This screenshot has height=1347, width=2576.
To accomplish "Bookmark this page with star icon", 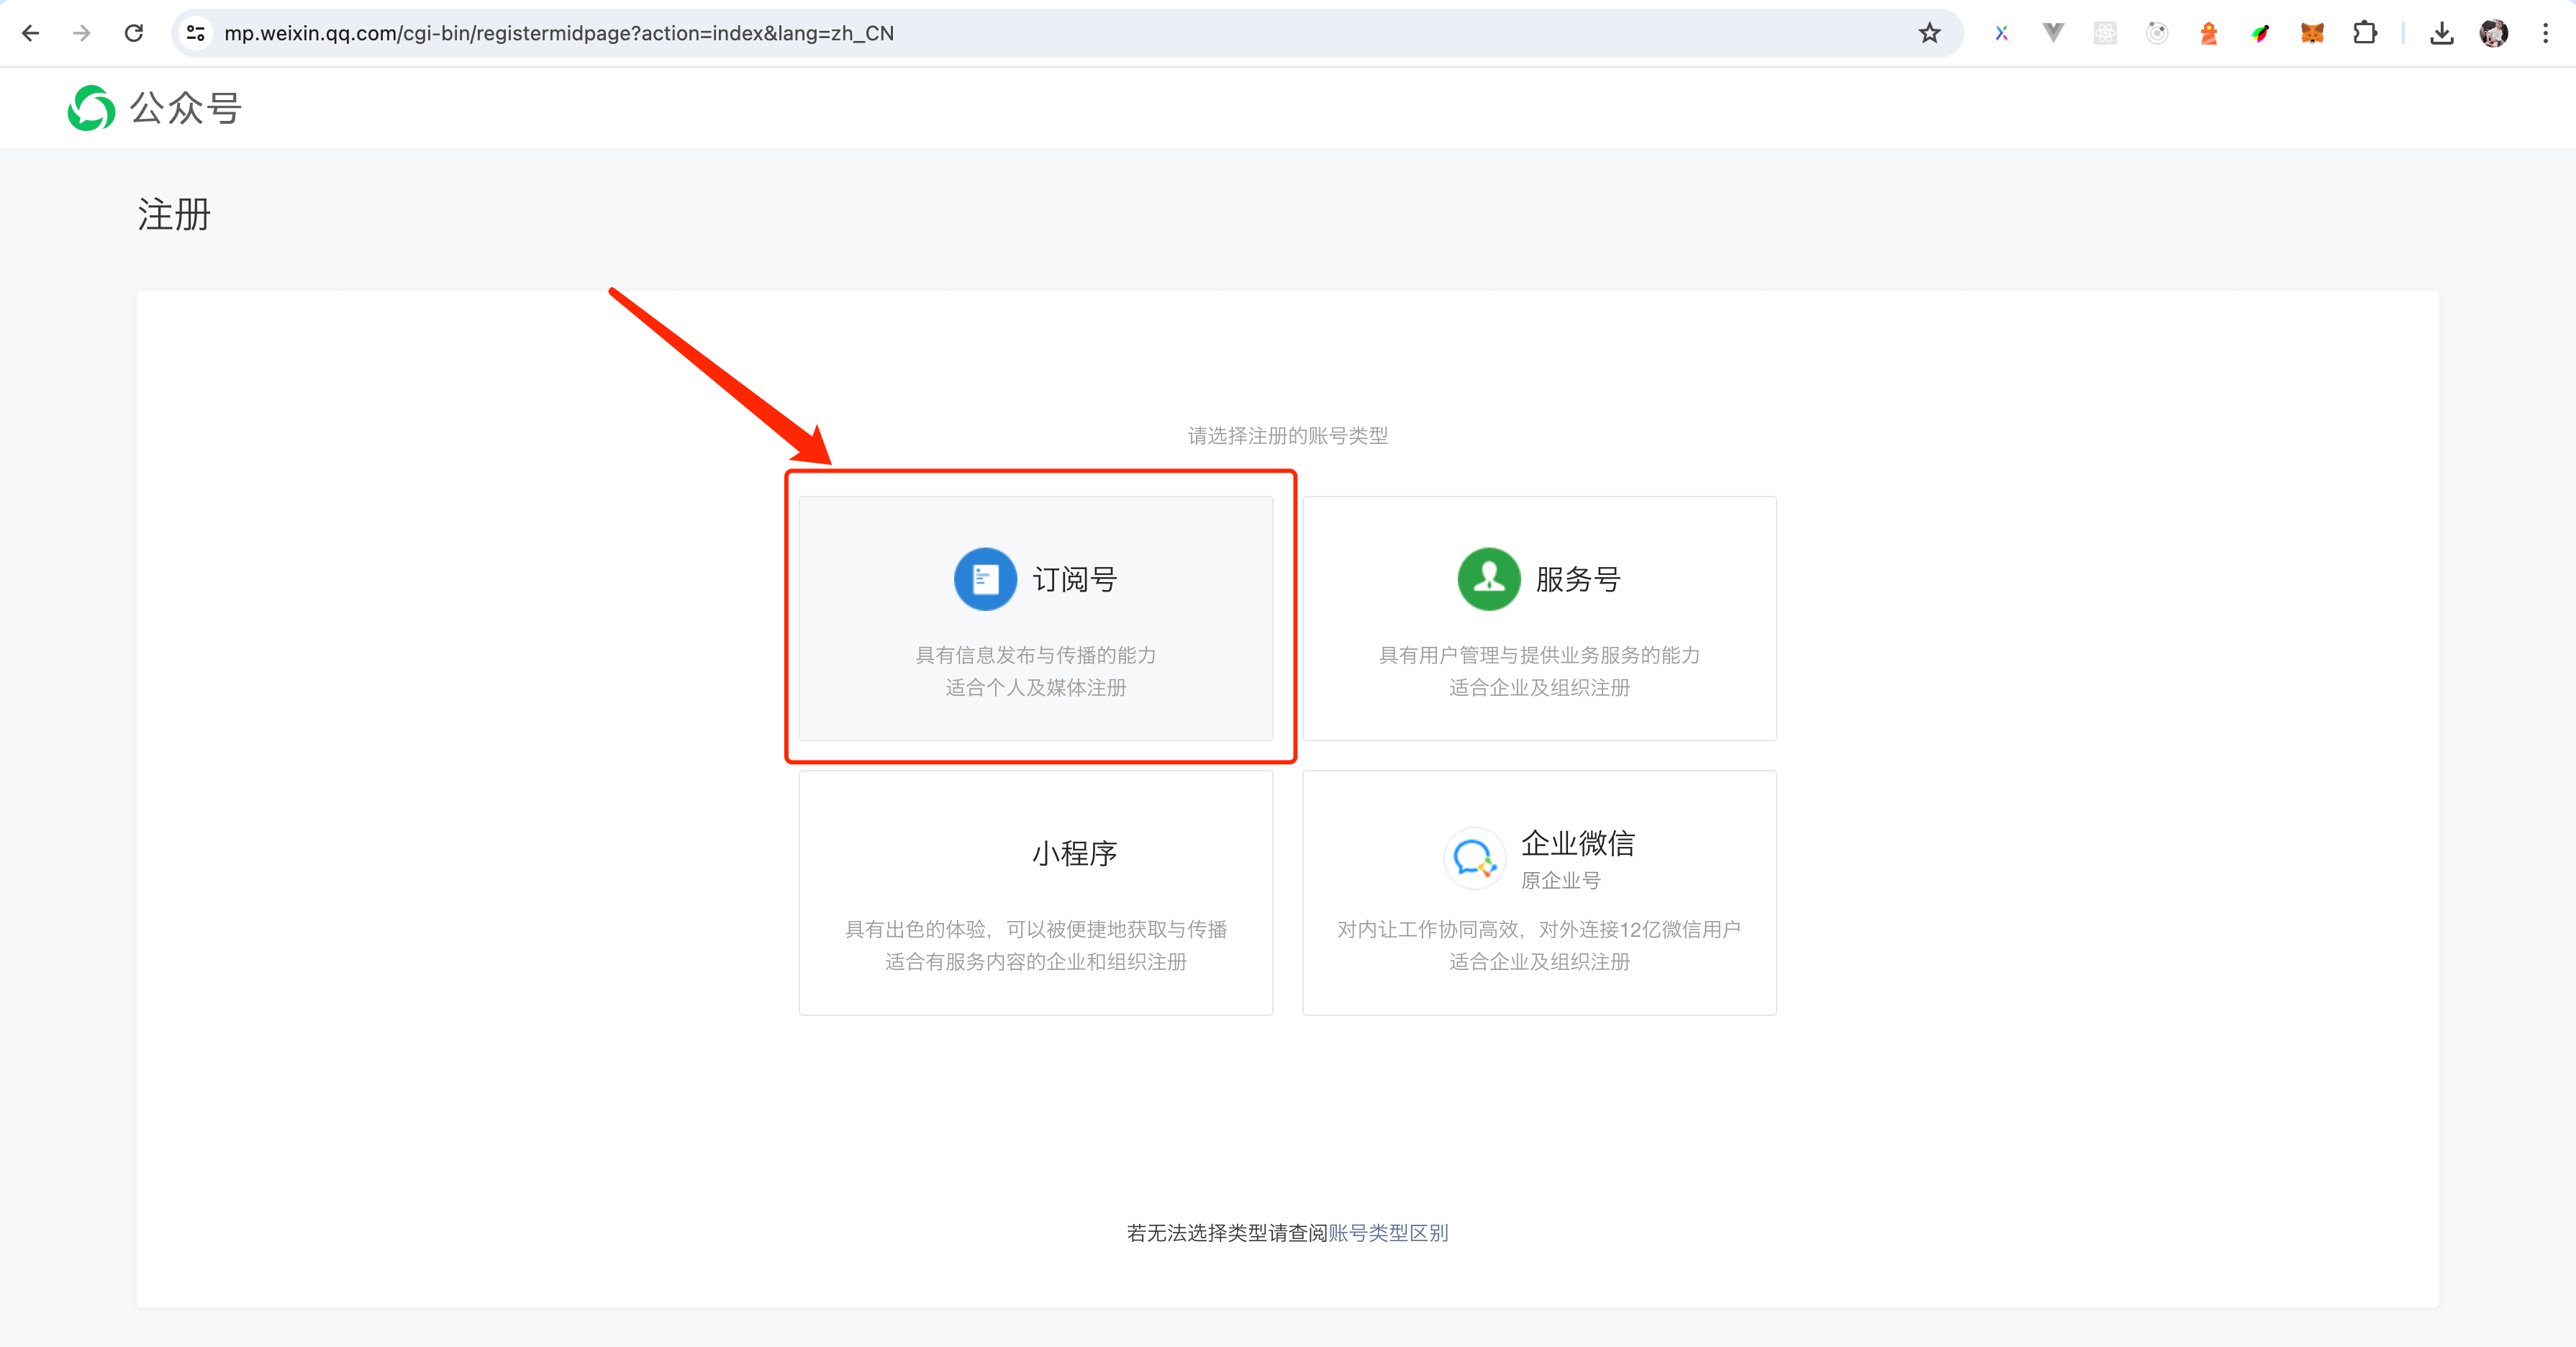I will pos(1929,33).
